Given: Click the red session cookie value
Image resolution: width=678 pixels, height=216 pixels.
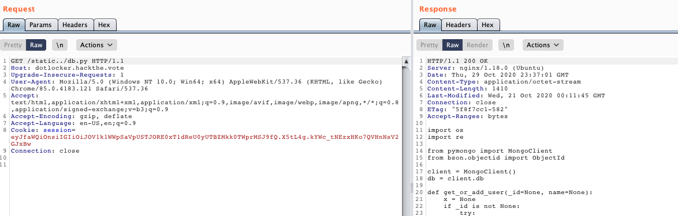Looking at the screenshot, I should (x=204, y=141).
